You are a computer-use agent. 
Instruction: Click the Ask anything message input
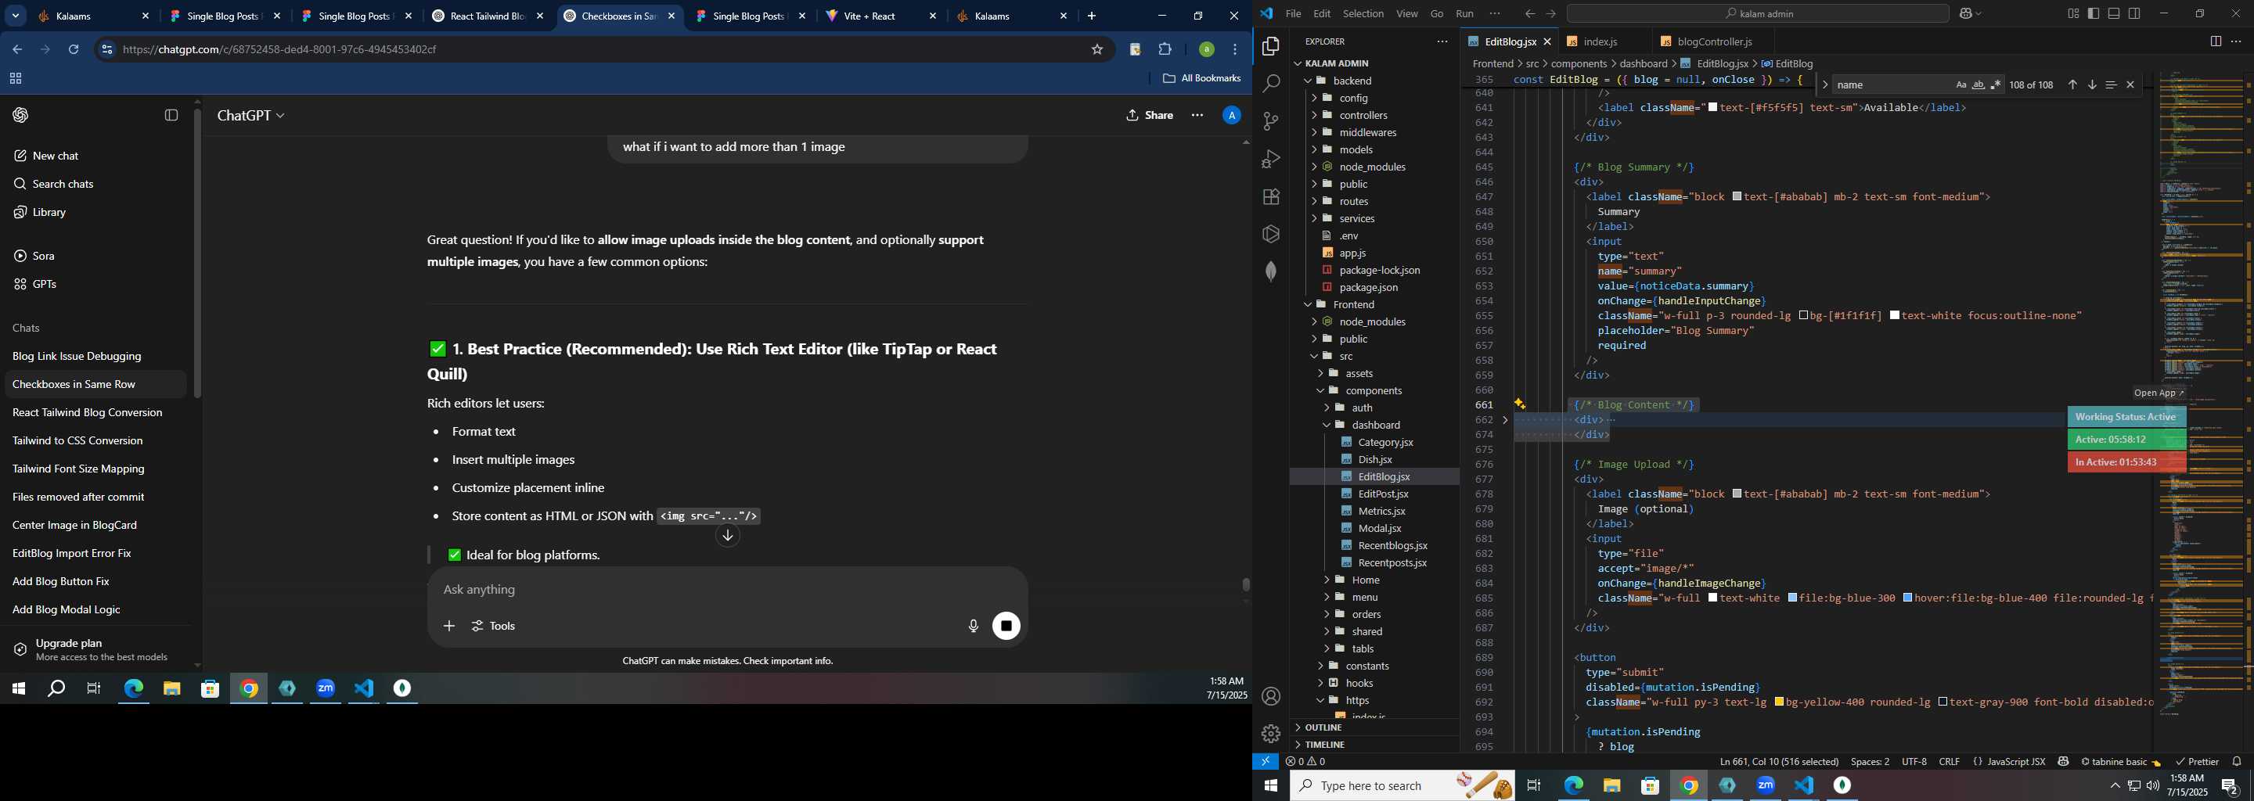tap(726, 591)
